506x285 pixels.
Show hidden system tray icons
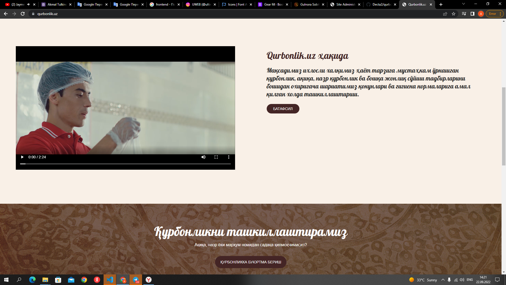pos(443,280)
